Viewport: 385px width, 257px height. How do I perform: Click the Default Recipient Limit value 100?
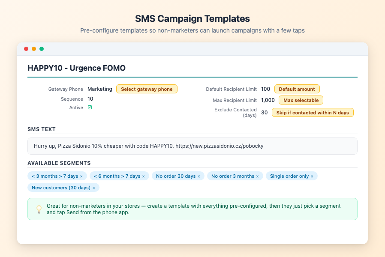[265, 89]
